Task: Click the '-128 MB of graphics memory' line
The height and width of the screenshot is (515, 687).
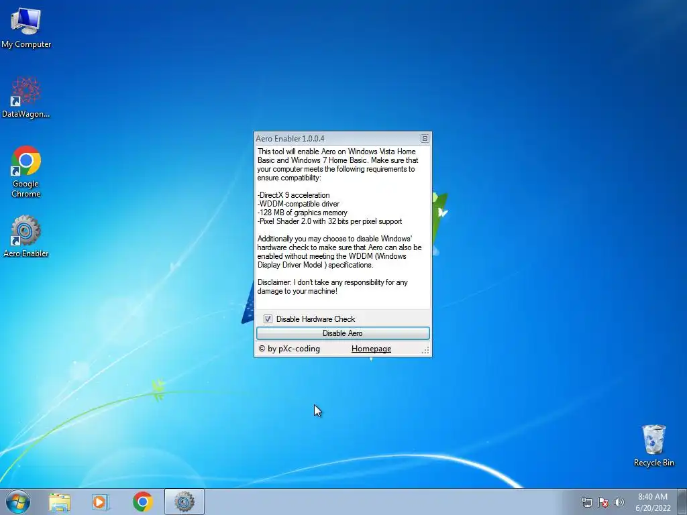Action: click(x=303, y=213)
